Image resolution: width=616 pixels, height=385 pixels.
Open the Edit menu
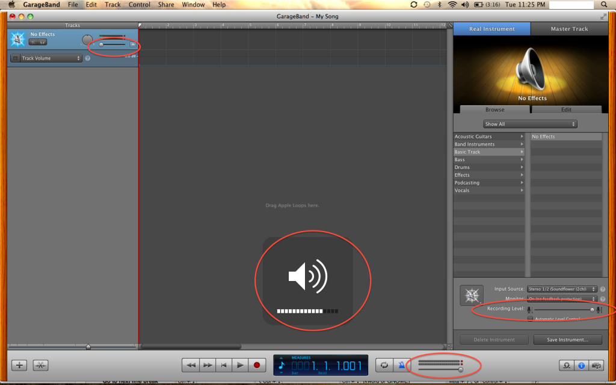(91, 5)
